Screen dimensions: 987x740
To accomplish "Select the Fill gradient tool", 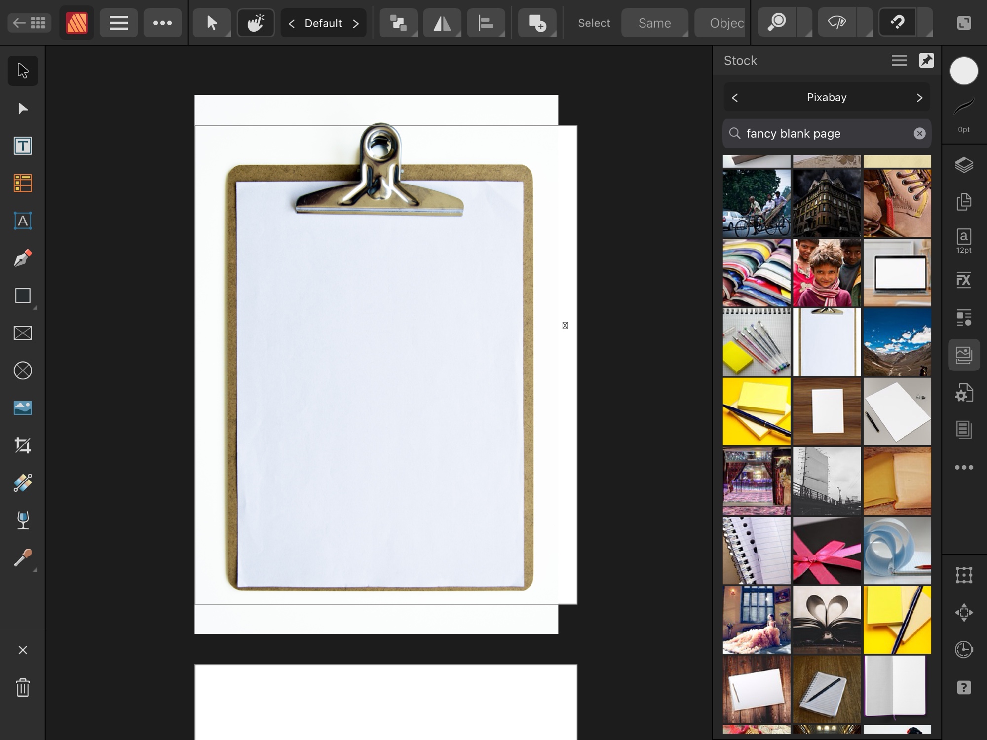I will coord(23,483).
